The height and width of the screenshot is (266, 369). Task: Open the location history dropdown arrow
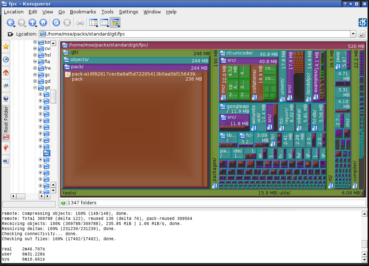[x=353, y=34]
